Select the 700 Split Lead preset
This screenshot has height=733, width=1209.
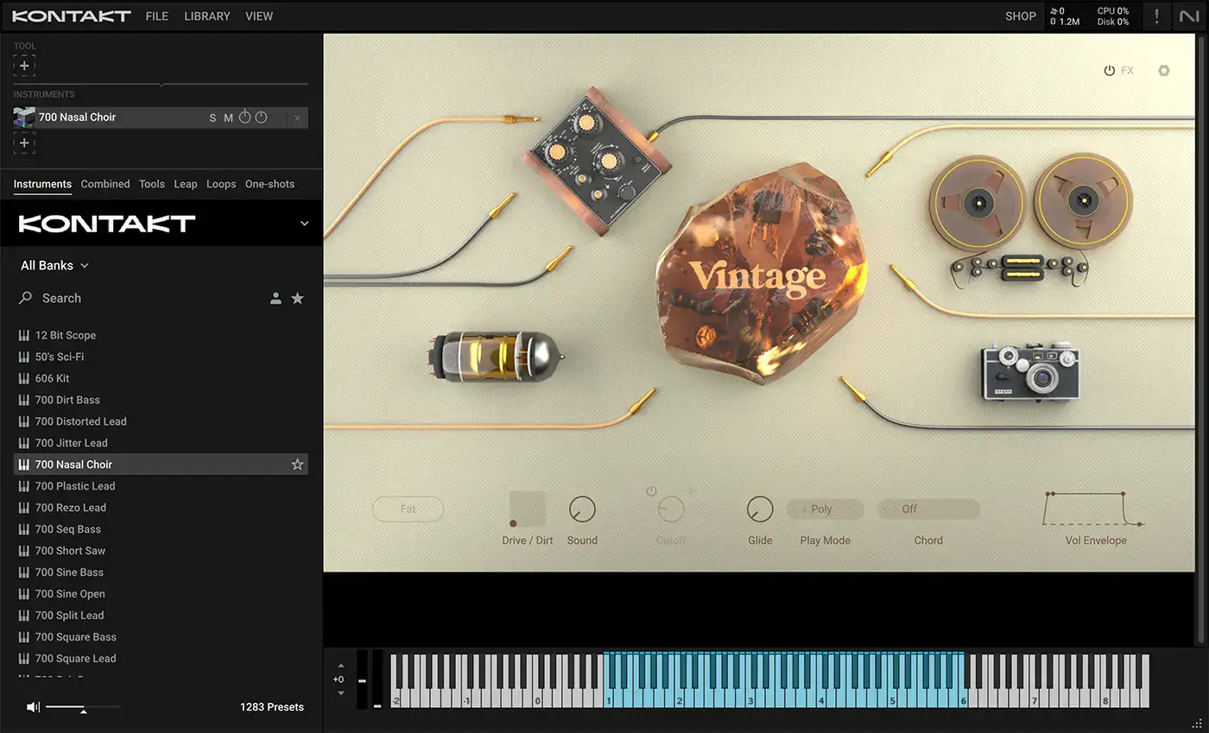(161, 616)
